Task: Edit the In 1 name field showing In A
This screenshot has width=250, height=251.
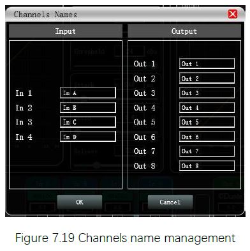Action: point(88,93)
